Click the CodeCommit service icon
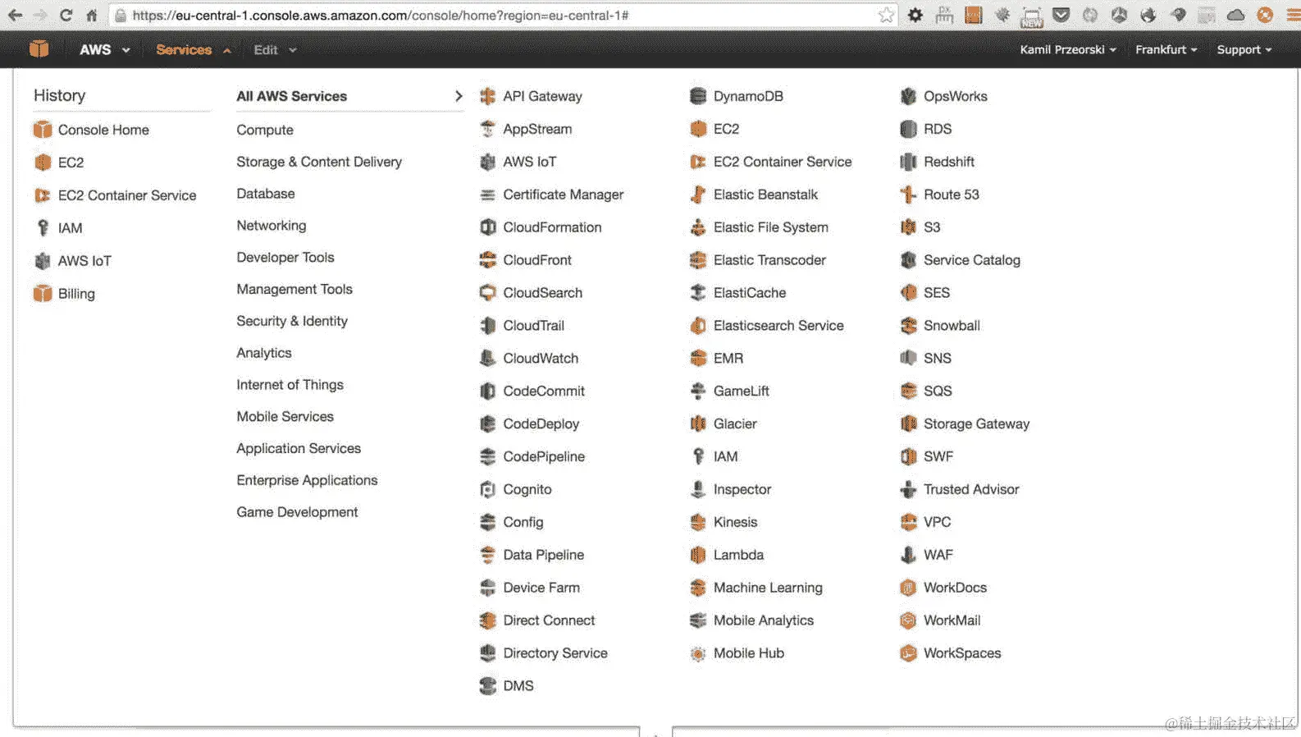The image size is (1301, 737). pos(487,391)
